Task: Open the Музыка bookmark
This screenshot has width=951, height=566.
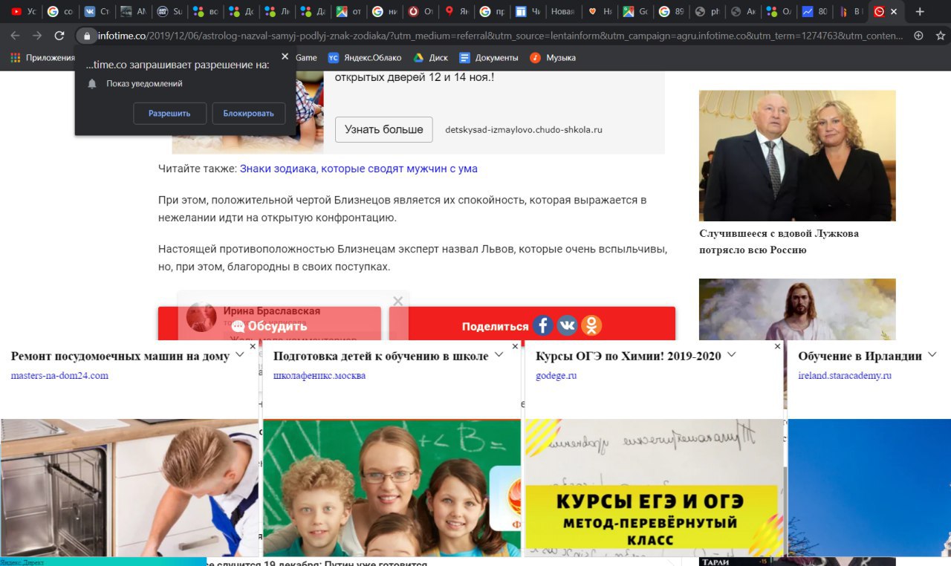Action: click(552, 58)
